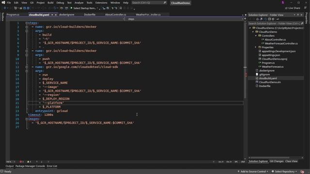
Task: Select .dockerignore in Solution Explorer tree
Action: (267, 71)
